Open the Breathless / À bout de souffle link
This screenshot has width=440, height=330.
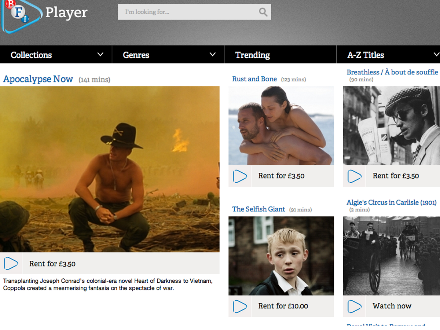[x=392, y=72]
